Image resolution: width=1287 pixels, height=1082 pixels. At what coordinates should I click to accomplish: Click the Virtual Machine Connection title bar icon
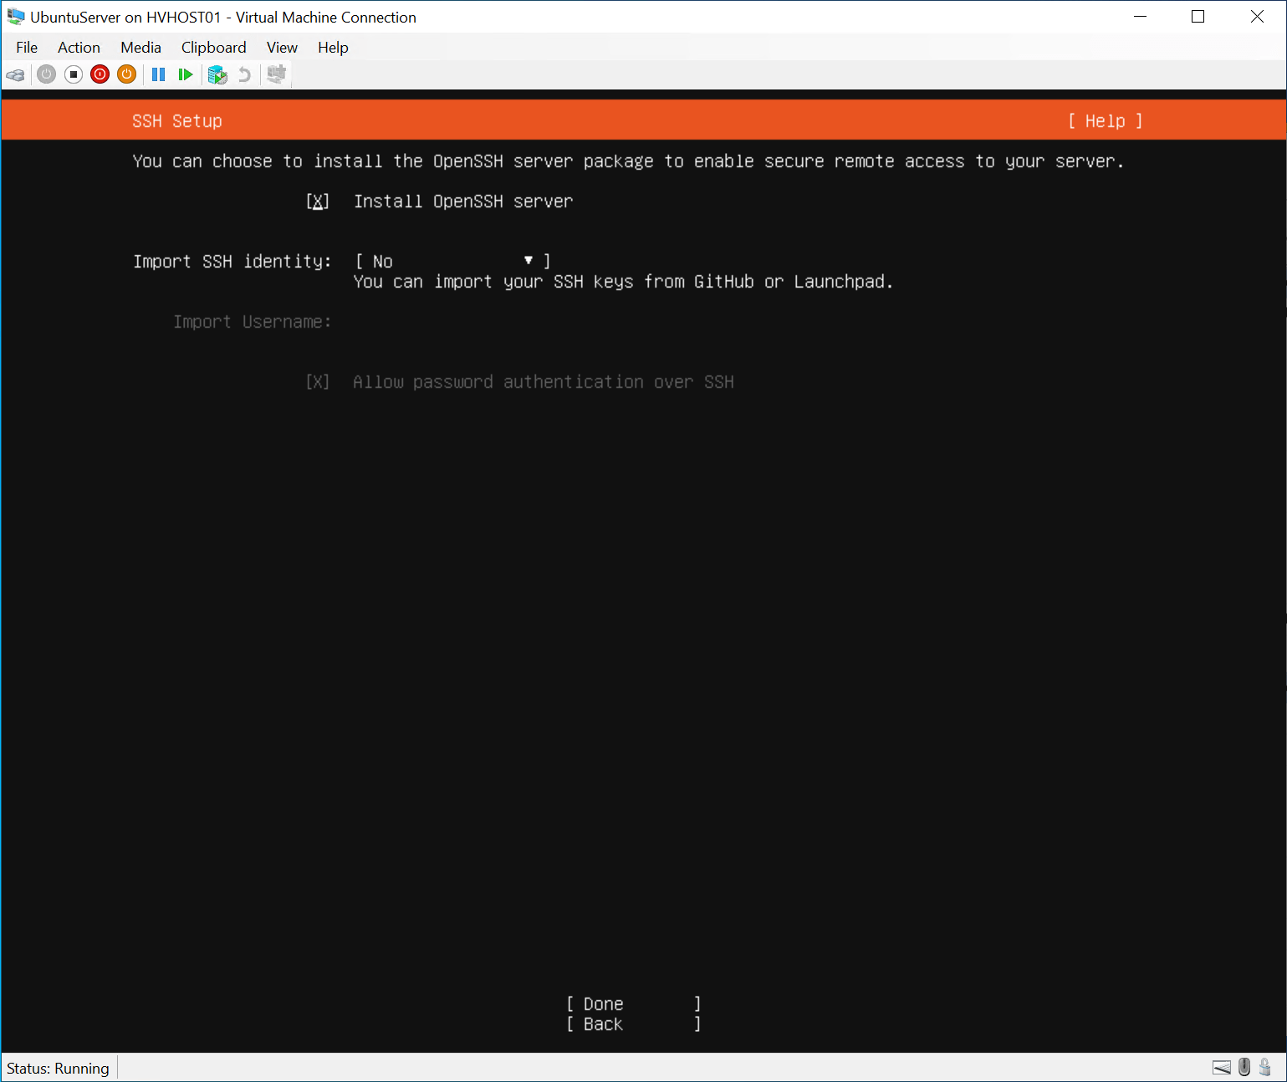point(16,17)
